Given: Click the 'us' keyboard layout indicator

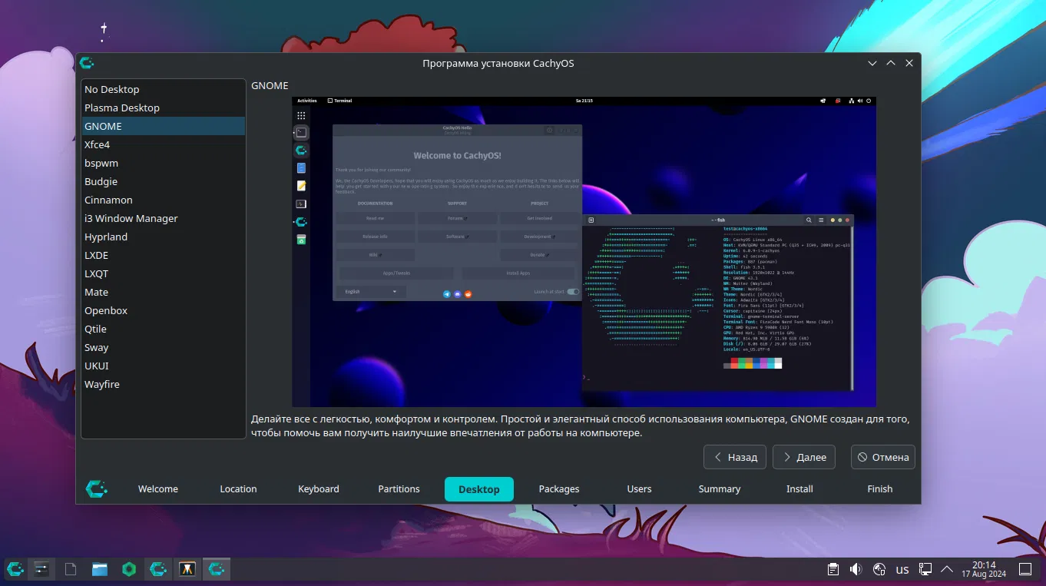Looking at the screenshot, I should point(902,570).
